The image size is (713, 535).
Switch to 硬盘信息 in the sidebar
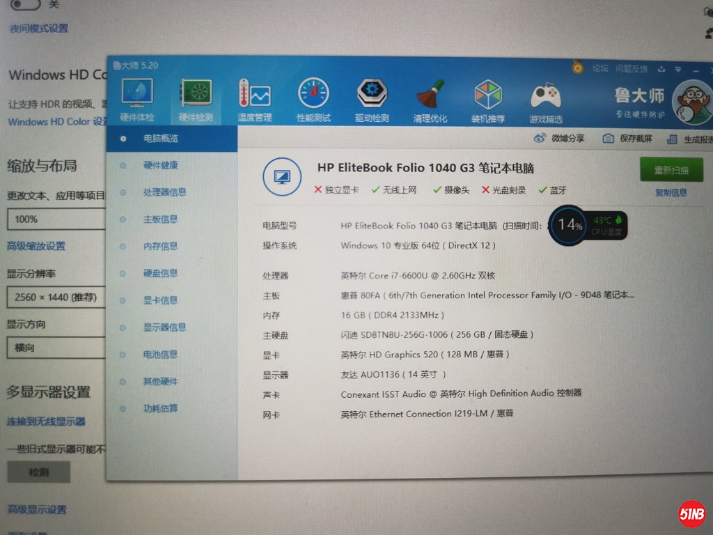pyautogui.click(x=160, y=273)
